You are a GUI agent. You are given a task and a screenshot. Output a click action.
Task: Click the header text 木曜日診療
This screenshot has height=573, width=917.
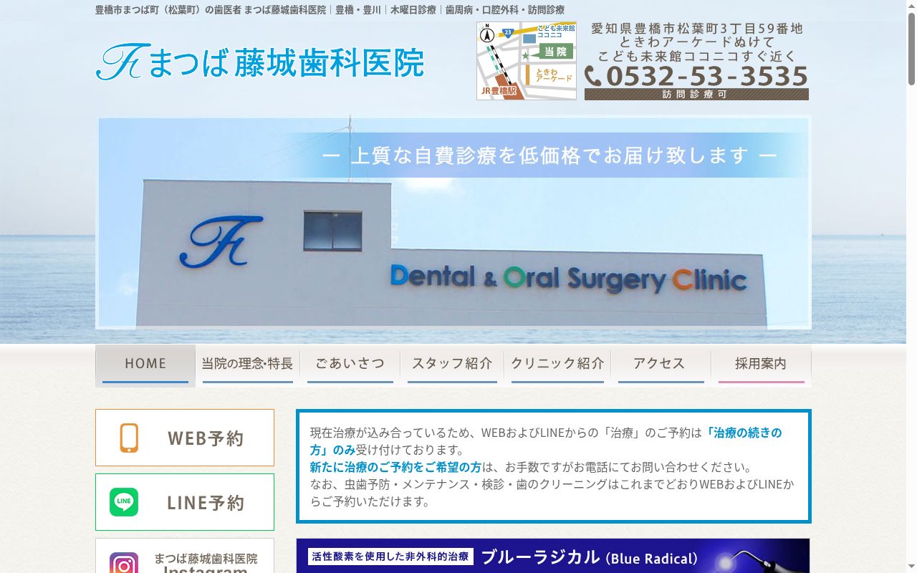[413, 10]
